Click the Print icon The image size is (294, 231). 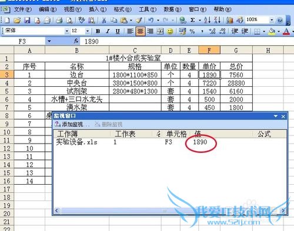pyautogui.click(x=59, y=20)
